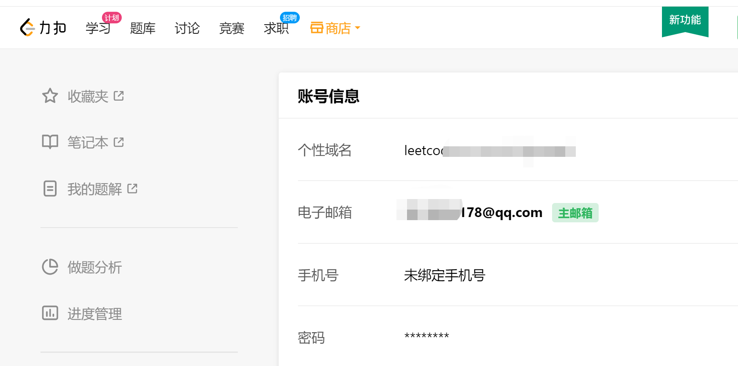Select the star icon beside 收藏夹
The width and height of the screenshot is (738, 366).
point(50,96)
